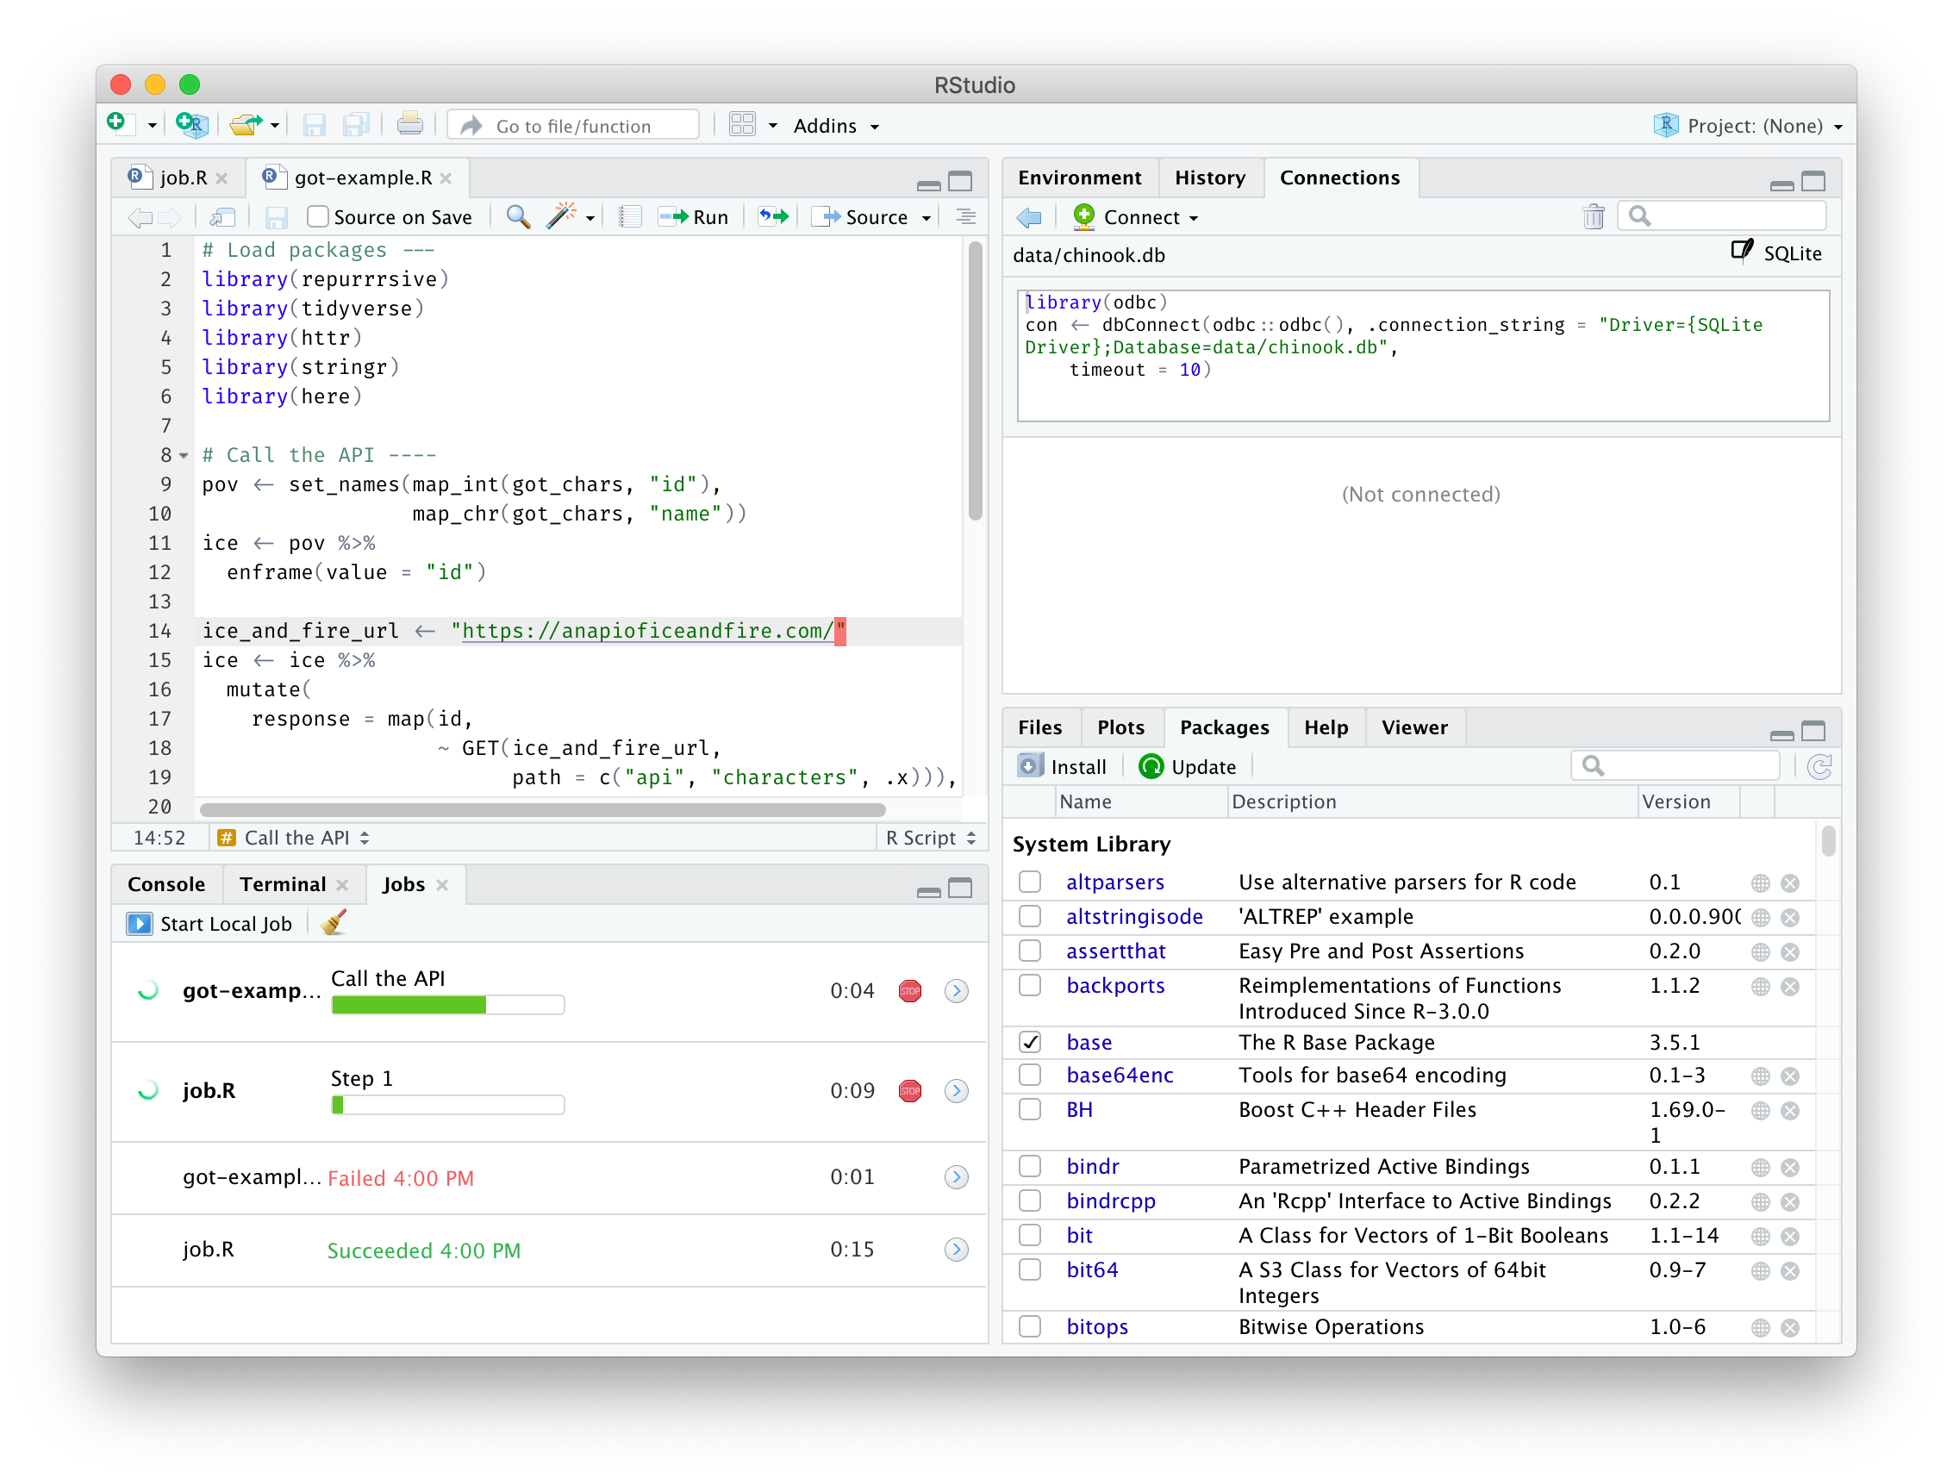This screenshot has width=1953, height=1484.
Task: Switch to the Environment tab
Action: [x=1079, y=178]
